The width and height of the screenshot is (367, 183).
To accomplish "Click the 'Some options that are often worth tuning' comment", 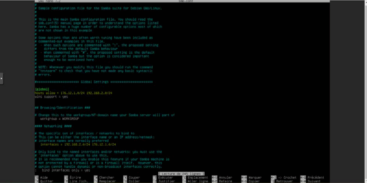I will [94, 38].
